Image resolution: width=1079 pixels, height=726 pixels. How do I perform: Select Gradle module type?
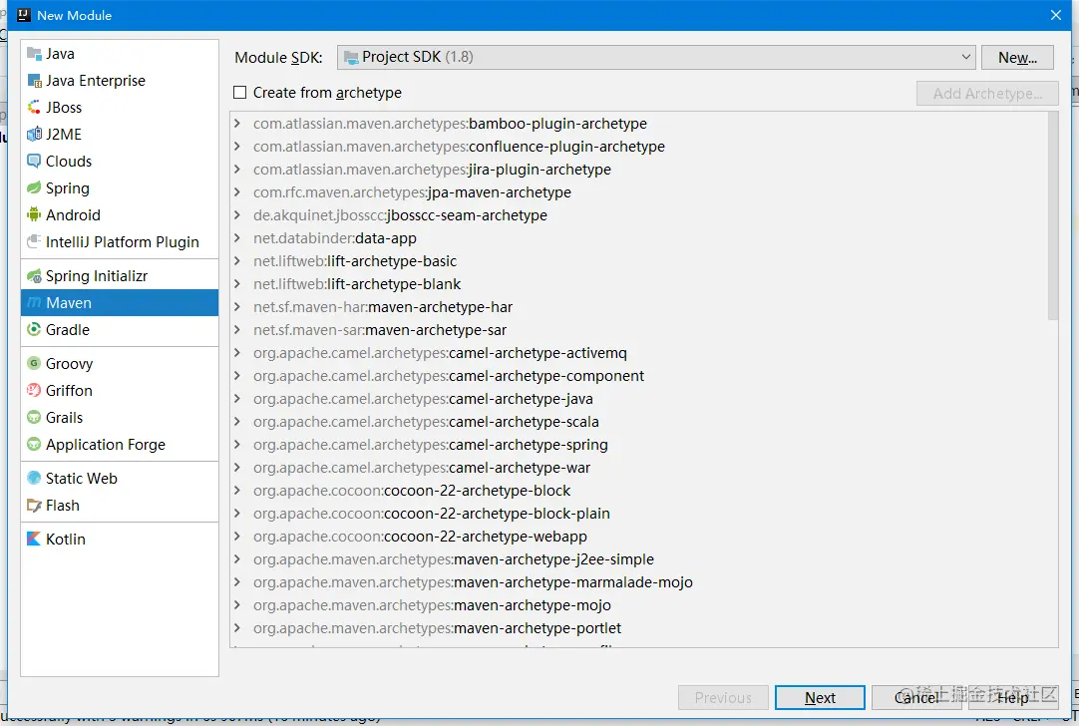(x=120, y=330)
